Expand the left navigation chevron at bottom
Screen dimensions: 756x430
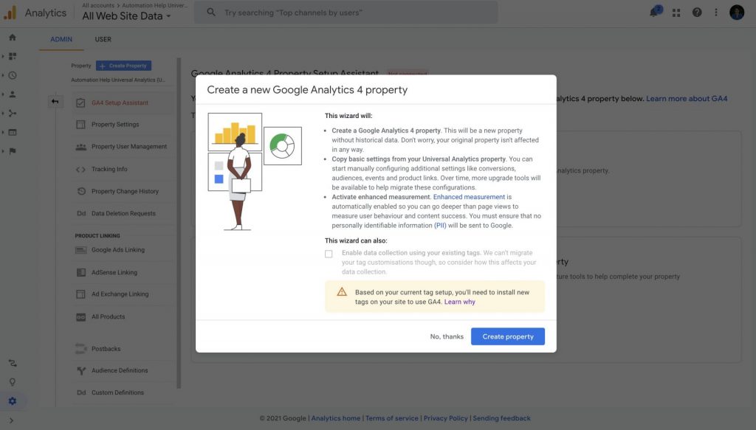click(11, 420)
